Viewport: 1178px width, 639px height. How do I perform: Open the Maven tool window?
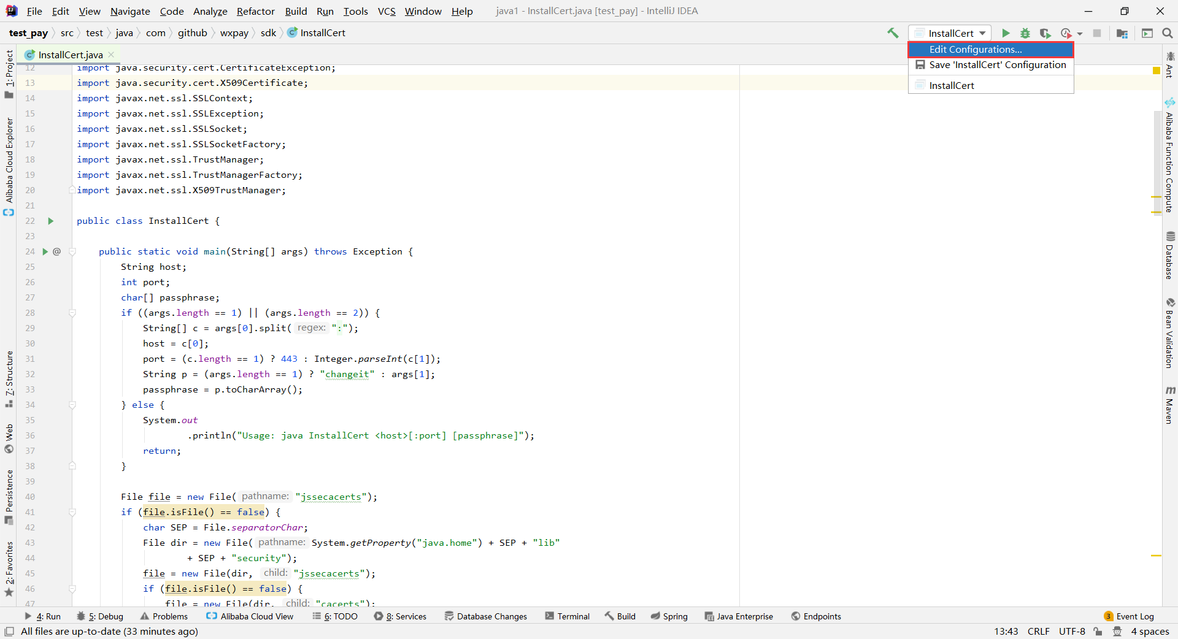(1170, 405)
